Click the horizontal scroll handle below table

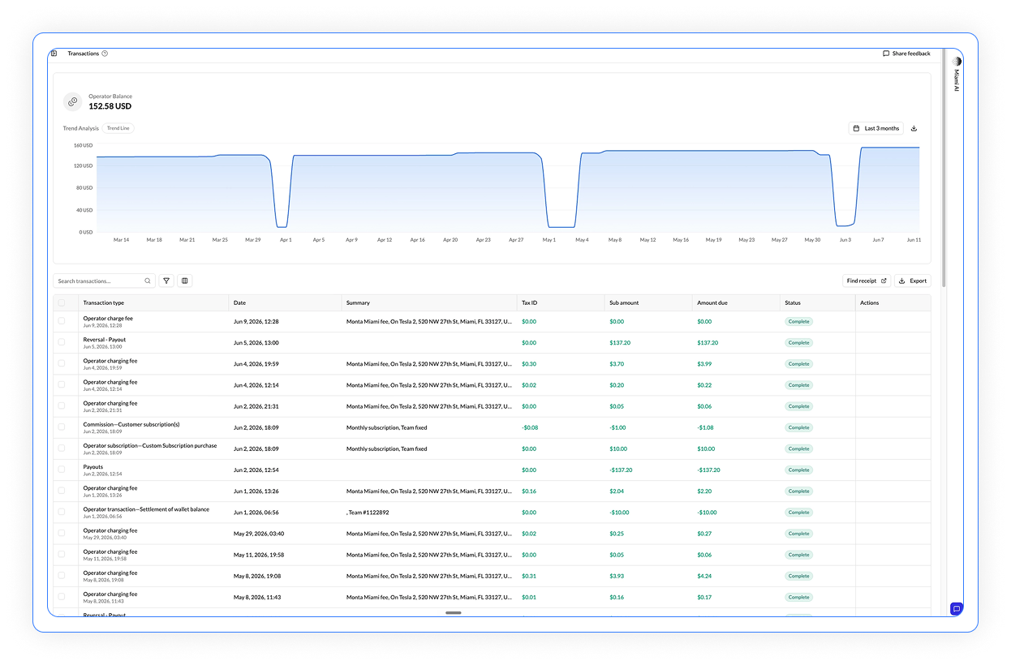[x=454, y=612]
